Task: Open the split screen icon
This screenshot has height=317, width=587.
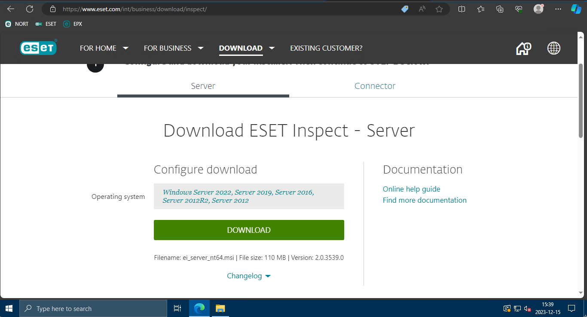Action: point(462,9)
